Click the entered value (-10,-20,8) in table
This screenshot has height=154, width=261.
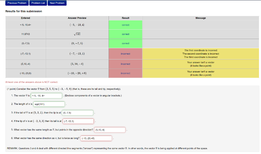tap(25, 73)
